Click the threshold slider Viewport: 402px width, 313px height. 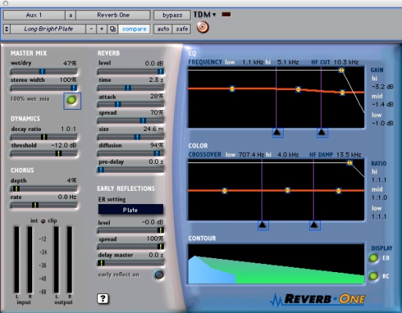tap(44, 154)
